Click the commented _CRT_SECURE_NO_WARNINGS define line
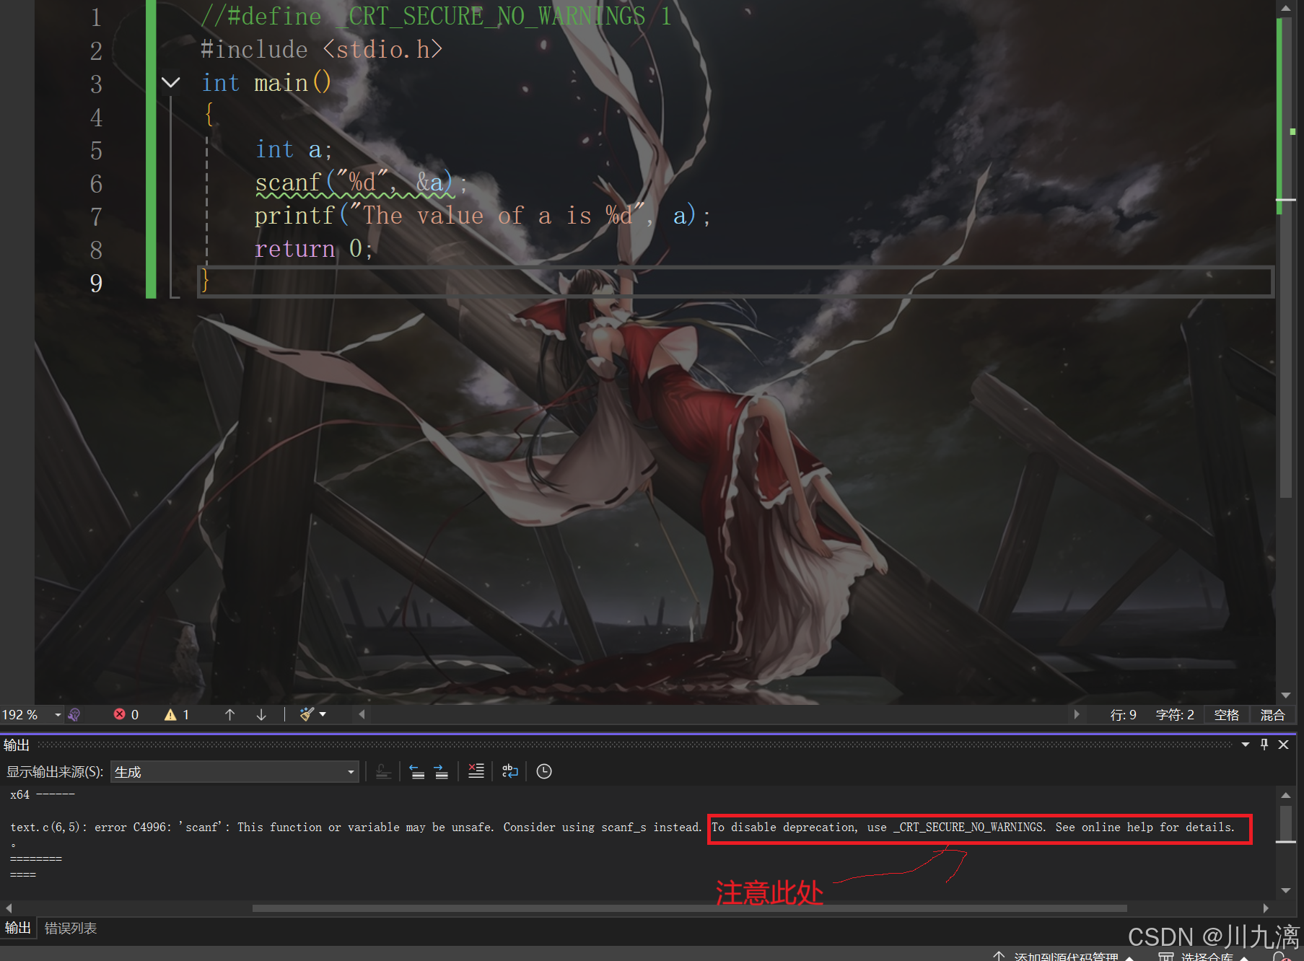Image resolution: width=1304 pixels, height=961 pixels. pyautogui.click(x=436, y=16)
